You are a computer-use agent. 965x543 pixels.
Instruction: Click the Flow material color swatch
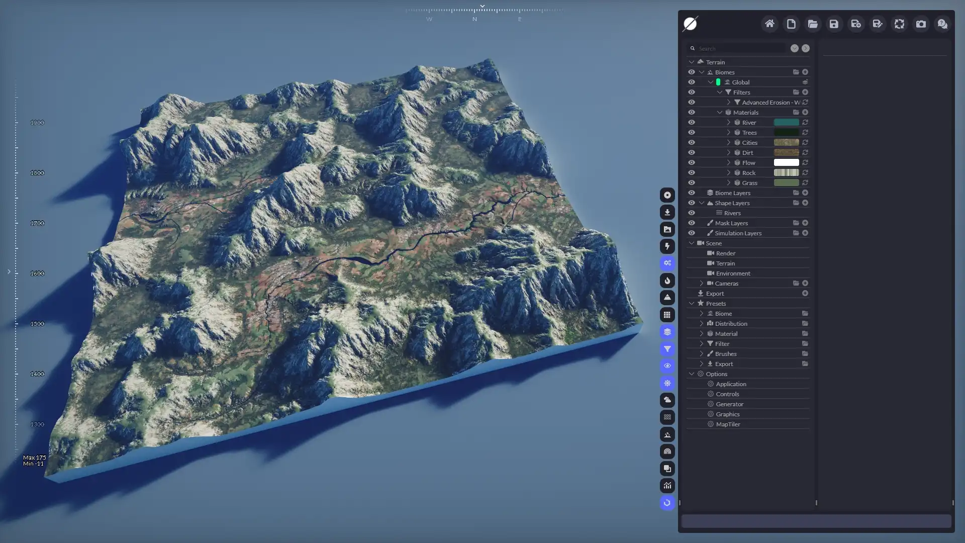[x=787, y=162]
